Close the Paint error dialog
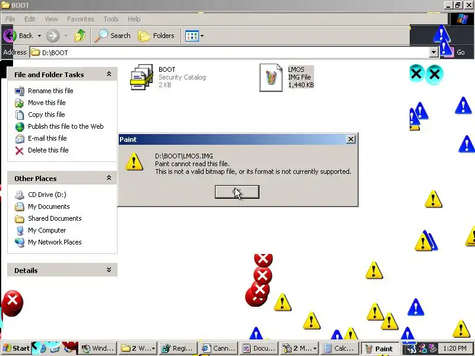Screen dimensions: 475x356 pyautogui.click(x=350, y=139)
